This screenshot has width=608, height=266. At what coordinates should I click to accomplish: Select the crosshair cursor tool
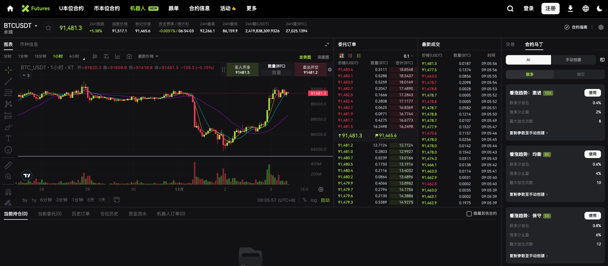click(x=8, y=70)
